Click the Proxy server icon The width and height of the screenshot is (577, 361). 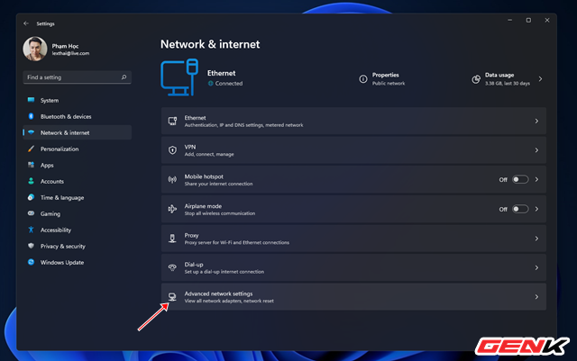pyautogui.click(x=172, y=239)
